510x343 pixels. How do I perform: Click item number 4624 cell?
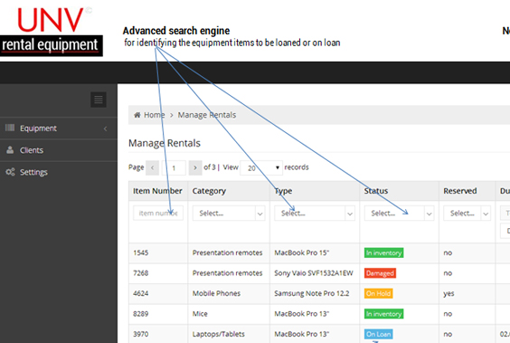coord(140,293)
